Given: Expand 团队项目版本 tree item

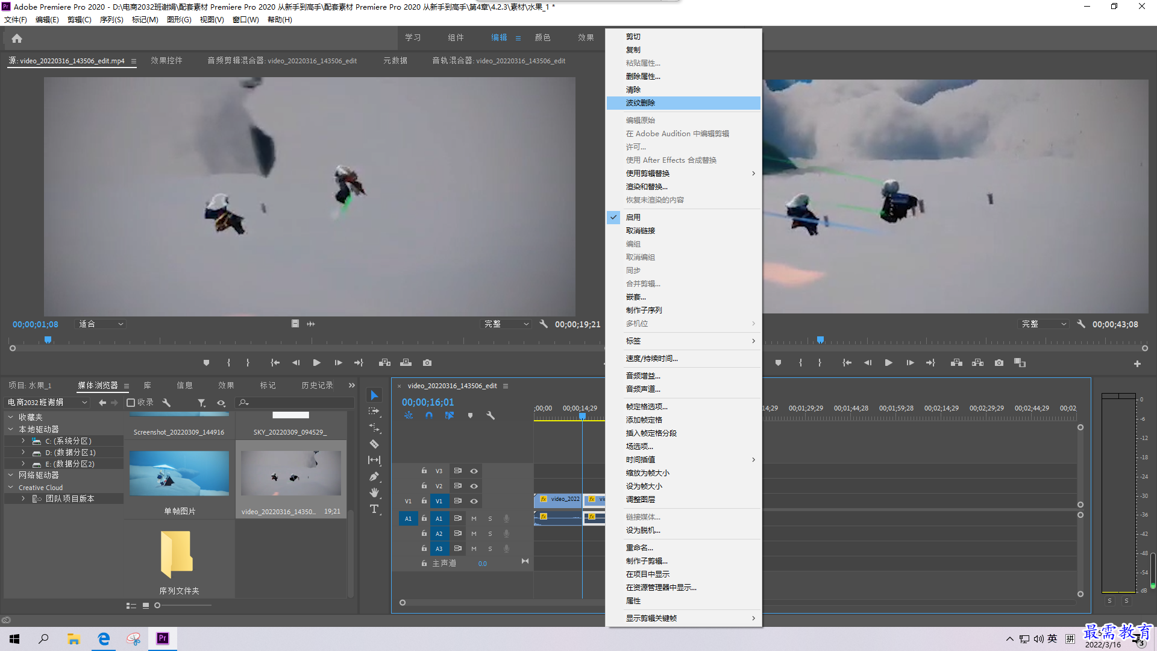Looking at the screenshot, I should (24, 498).
